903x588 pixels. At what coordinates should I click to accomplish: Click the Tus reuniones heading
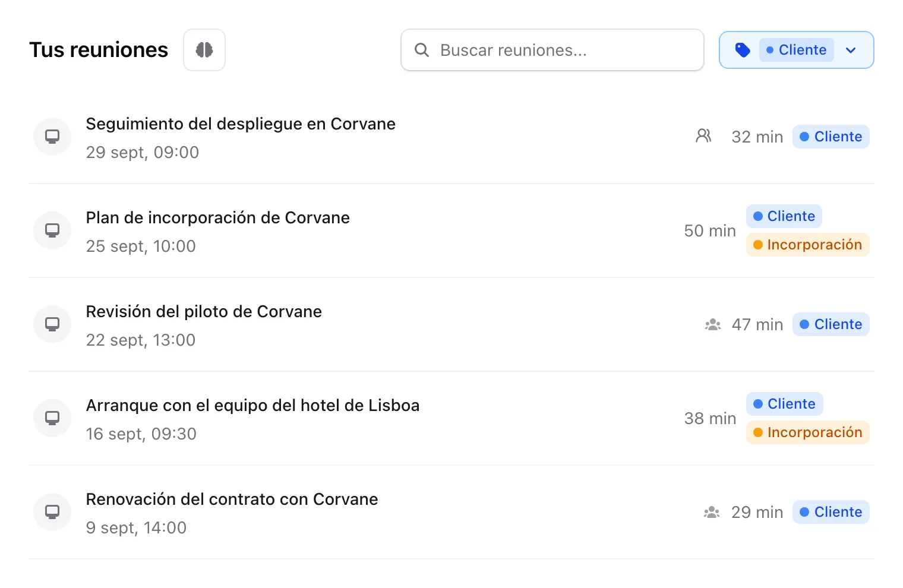point(99,50)
